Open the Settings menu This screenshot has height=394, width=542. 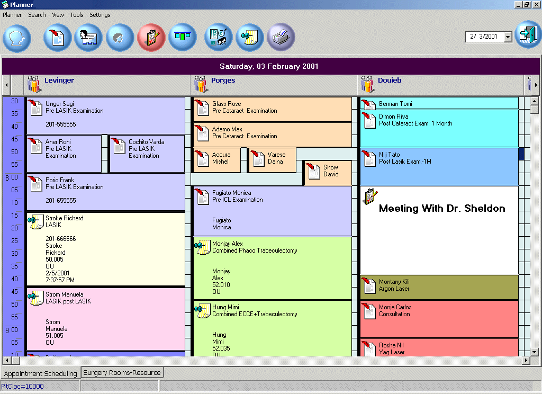[x=100, y=15]
